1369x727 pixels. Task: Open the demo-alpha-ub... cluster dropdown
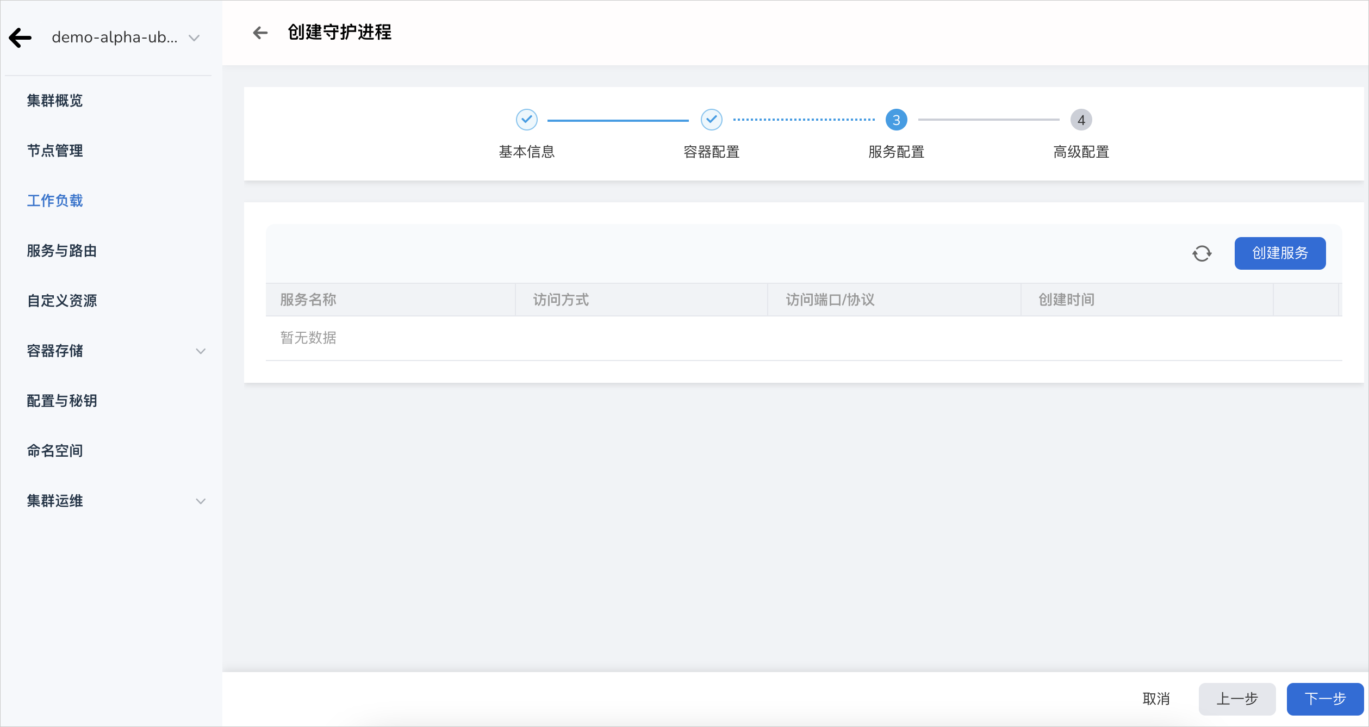pos(126,38)
